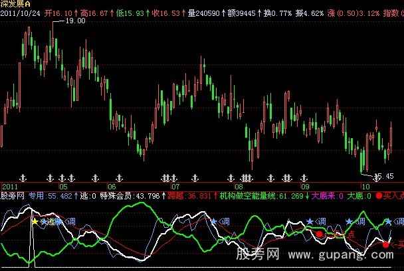
Task: Jump to the 10 month marker
Action: coord(365,187)
